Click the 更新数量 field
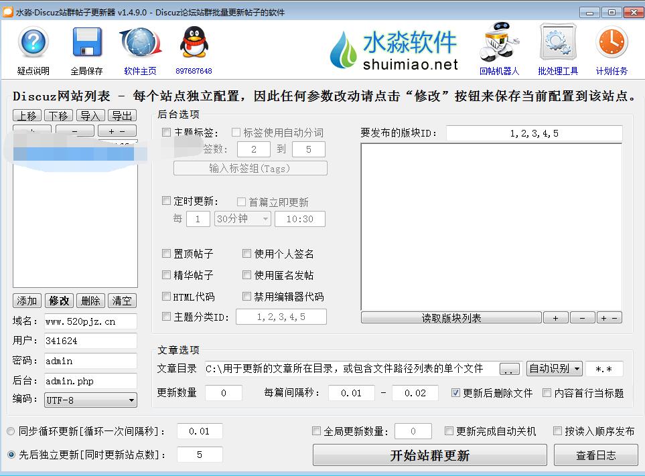 point(223,393)
